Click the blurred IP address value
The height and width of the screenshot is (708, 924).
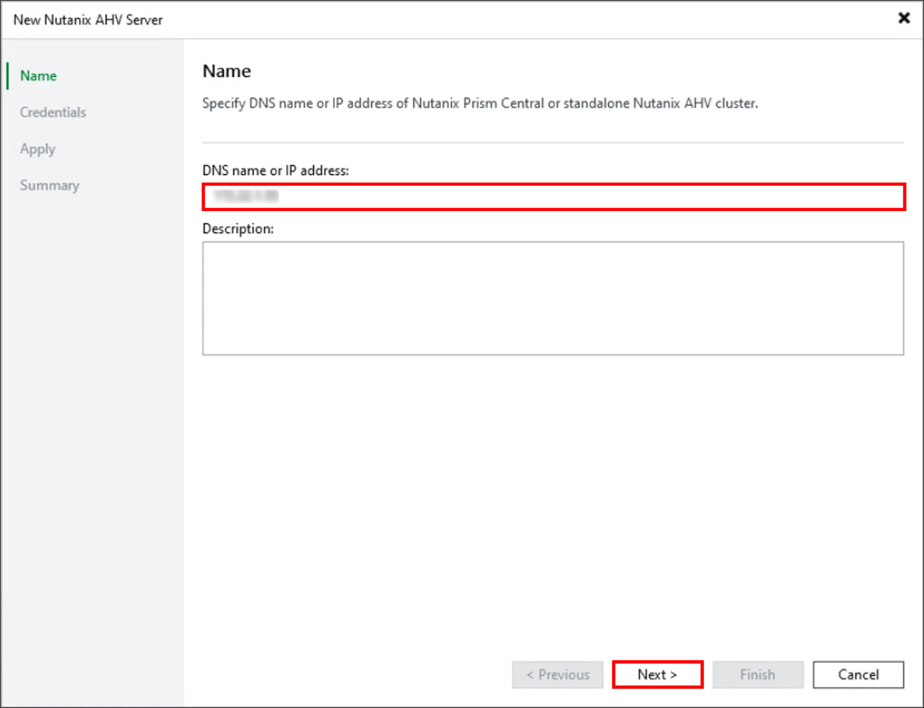pos(244,196)
